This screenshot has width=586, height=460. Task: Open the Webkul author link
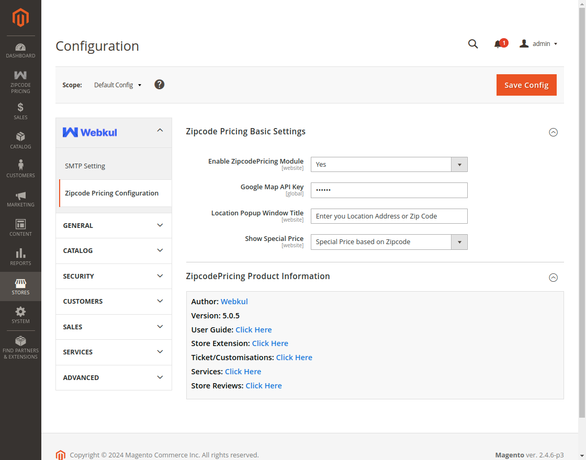(x=234, y=302)
